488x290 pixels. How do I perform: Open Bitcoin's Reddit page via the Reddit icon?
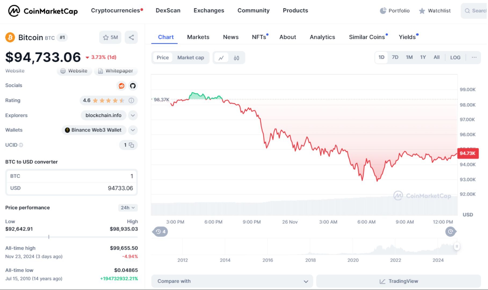[121, 86]
